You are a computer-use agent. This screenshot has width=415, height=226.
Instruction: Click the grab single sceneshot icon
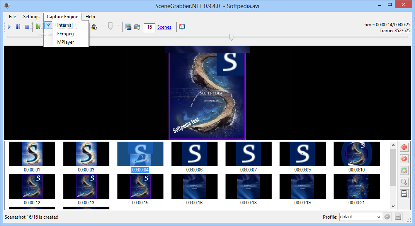point(128,27)
